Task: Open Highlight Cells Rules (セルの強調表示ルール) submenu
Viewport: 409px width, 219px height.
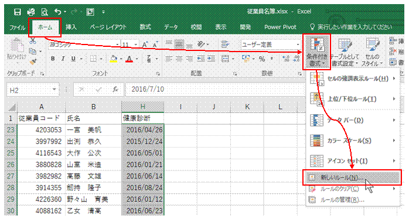Action: click(353, 78)
